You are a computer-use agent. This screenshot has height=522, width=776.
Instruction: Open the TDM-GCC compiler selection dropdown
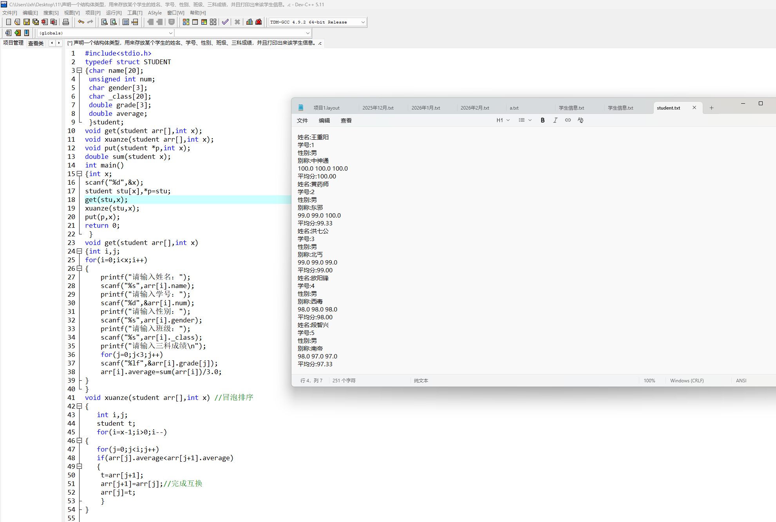point(363,22)
